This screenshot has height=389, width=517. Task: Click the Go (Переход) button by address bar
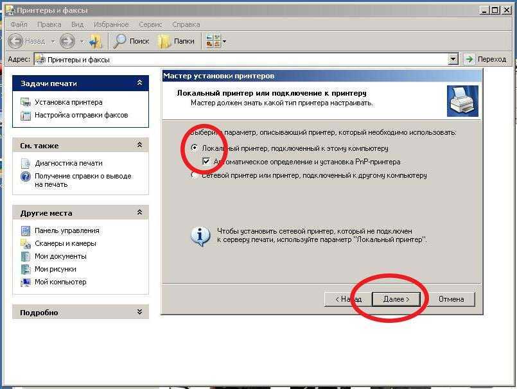coord(486,59)
